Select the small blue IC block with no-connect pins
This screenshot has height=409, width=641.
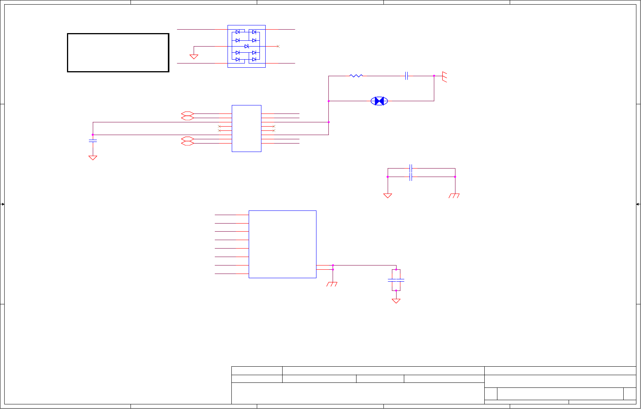point(246,129)
